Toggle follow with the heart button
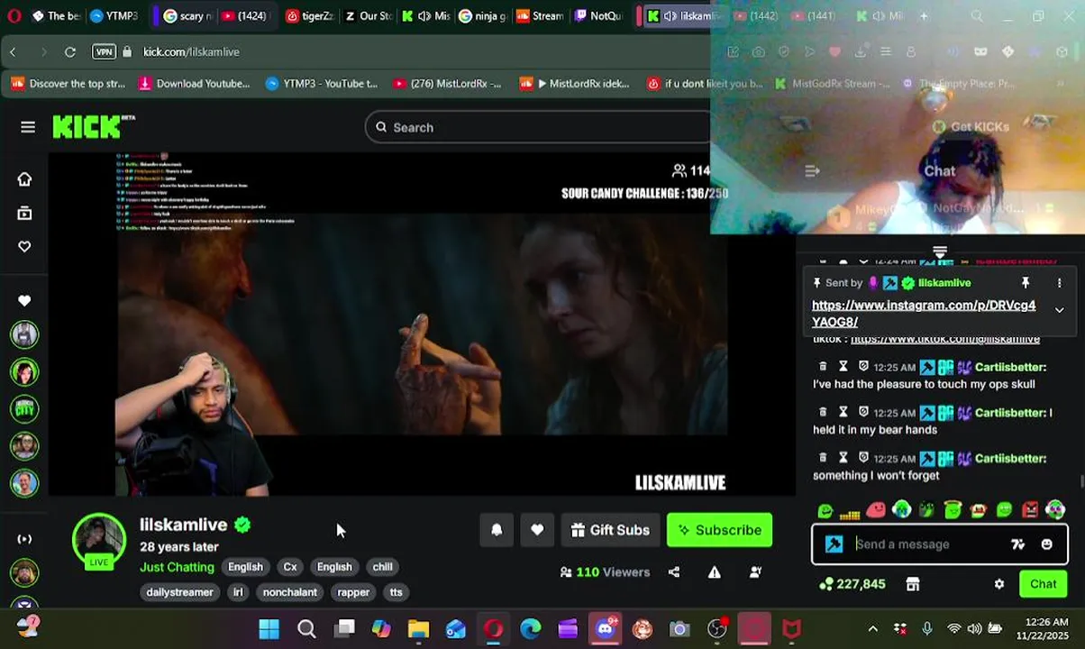The height and width of the screenshot is (649, 1085). 537,530
